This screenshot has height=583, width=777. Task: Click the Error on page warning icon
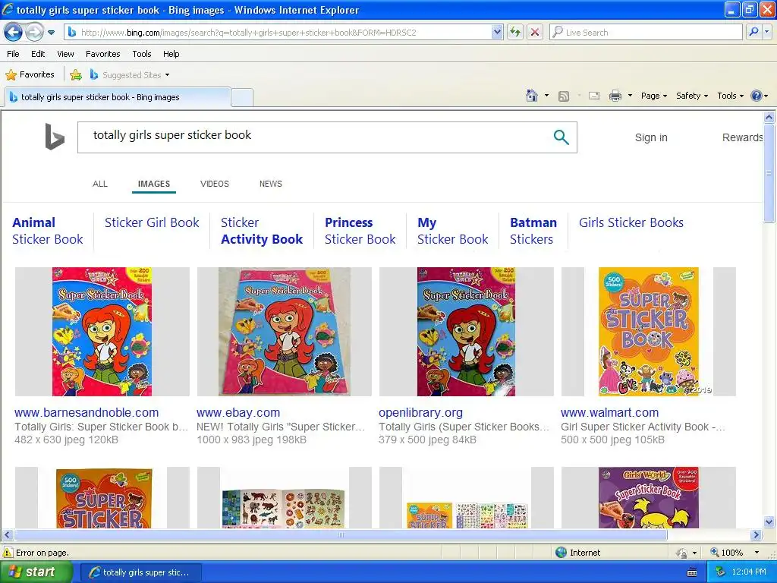[8, 553]
